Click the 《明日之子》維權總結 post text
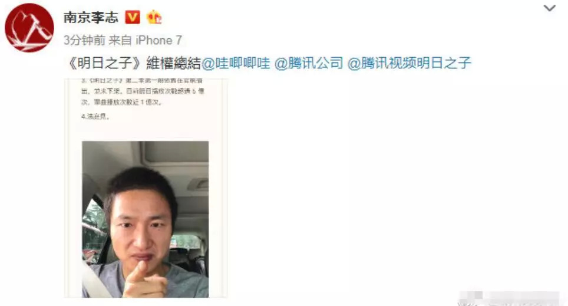Image resolution: width=568 pixels, height=306 pixels. point(133,63)
